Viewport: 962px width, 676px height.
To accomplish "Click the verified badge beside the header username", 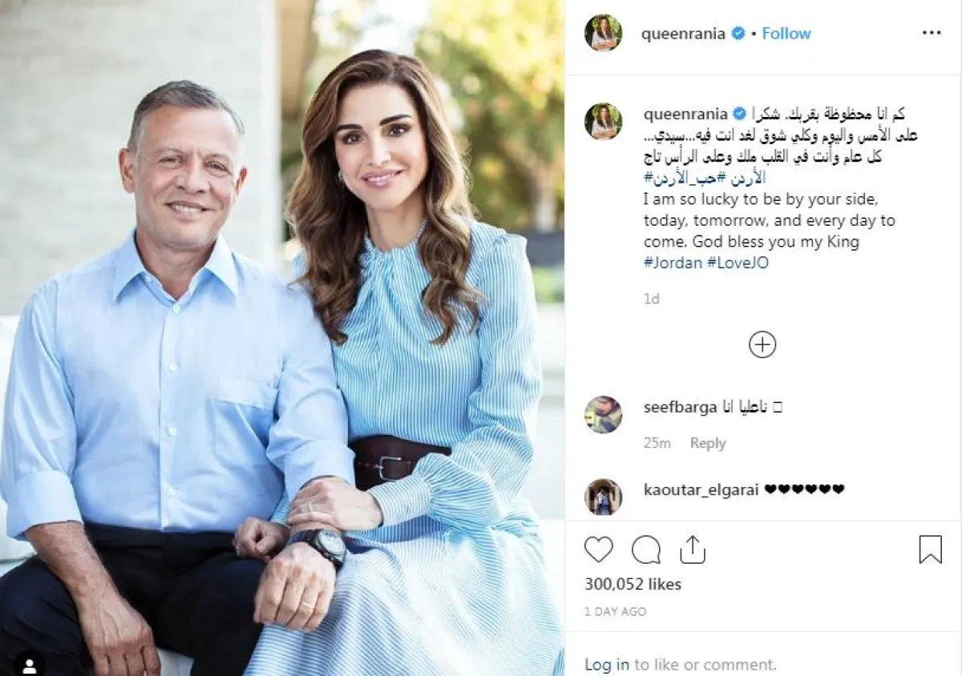I will click(738, 33).
